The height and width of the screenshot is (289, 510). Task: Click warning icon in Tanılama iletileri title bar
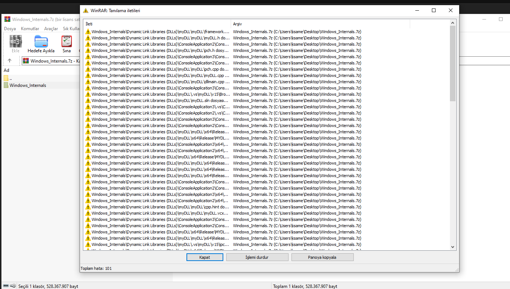coord(86,11)
